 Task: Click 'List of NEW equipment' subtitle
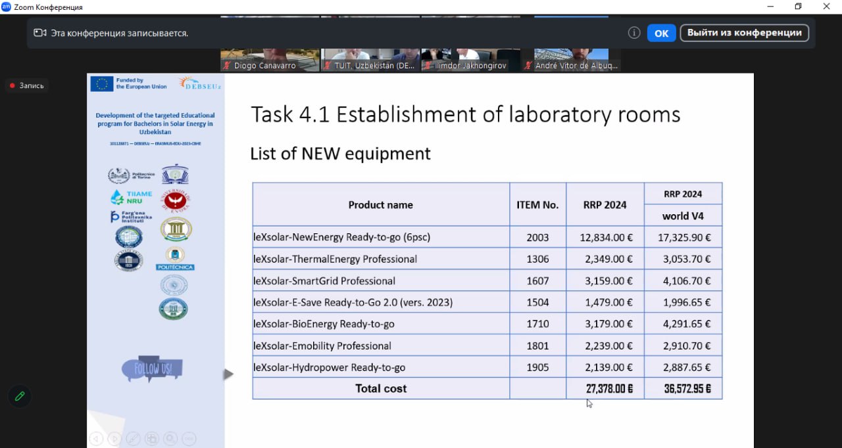click(340, 154)
